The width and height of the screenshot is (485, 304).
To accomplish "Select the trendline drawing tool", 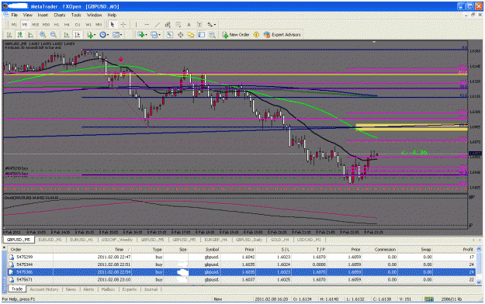I will pos(157,25).
